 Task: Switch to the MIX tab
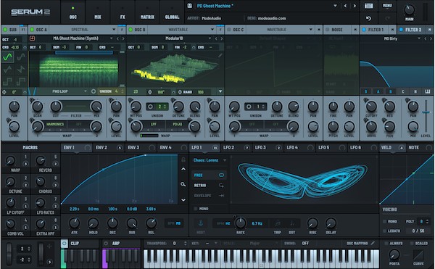[98, 12]
